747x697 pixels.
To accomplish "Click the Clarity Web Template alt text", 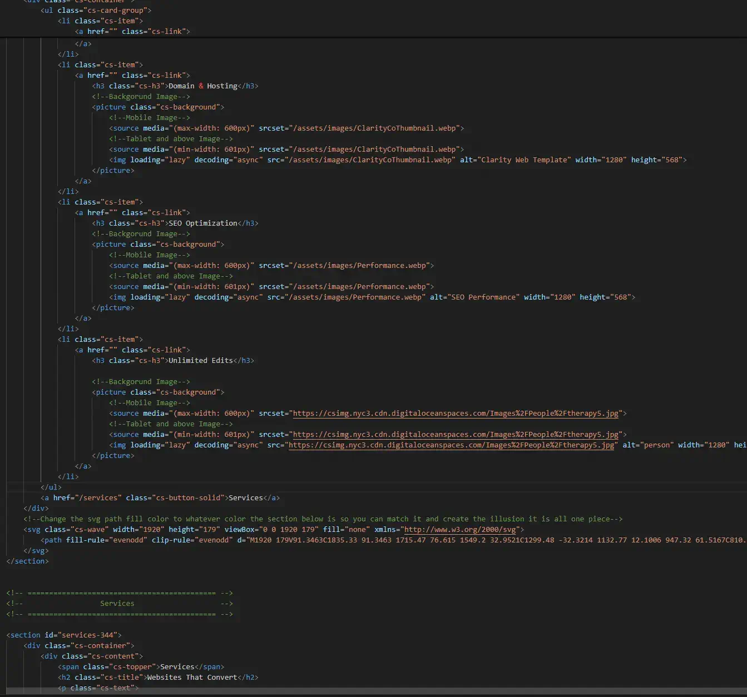I will coord(523,160).
